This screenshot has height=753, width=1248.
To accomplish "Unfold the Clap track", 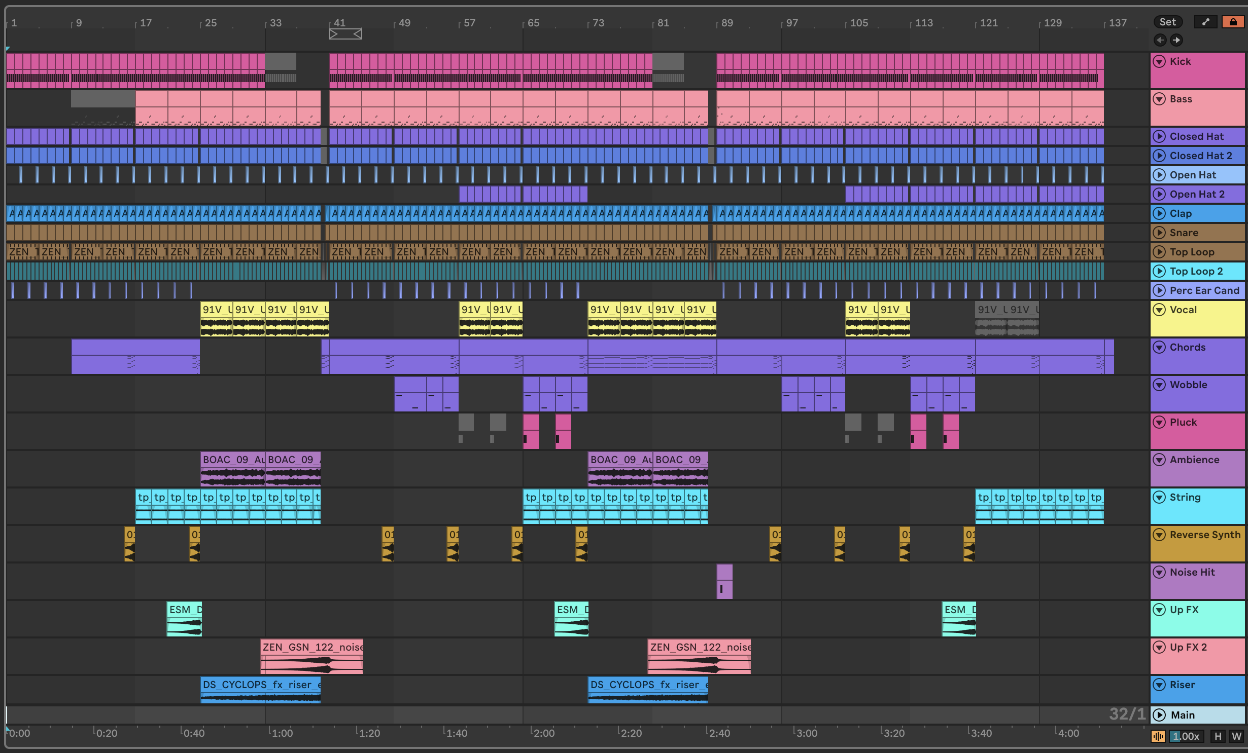I will click(x=1159, y=213).
